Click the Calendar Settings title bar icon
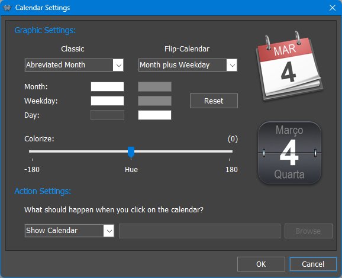342x278 pixels. pos(7,8)
